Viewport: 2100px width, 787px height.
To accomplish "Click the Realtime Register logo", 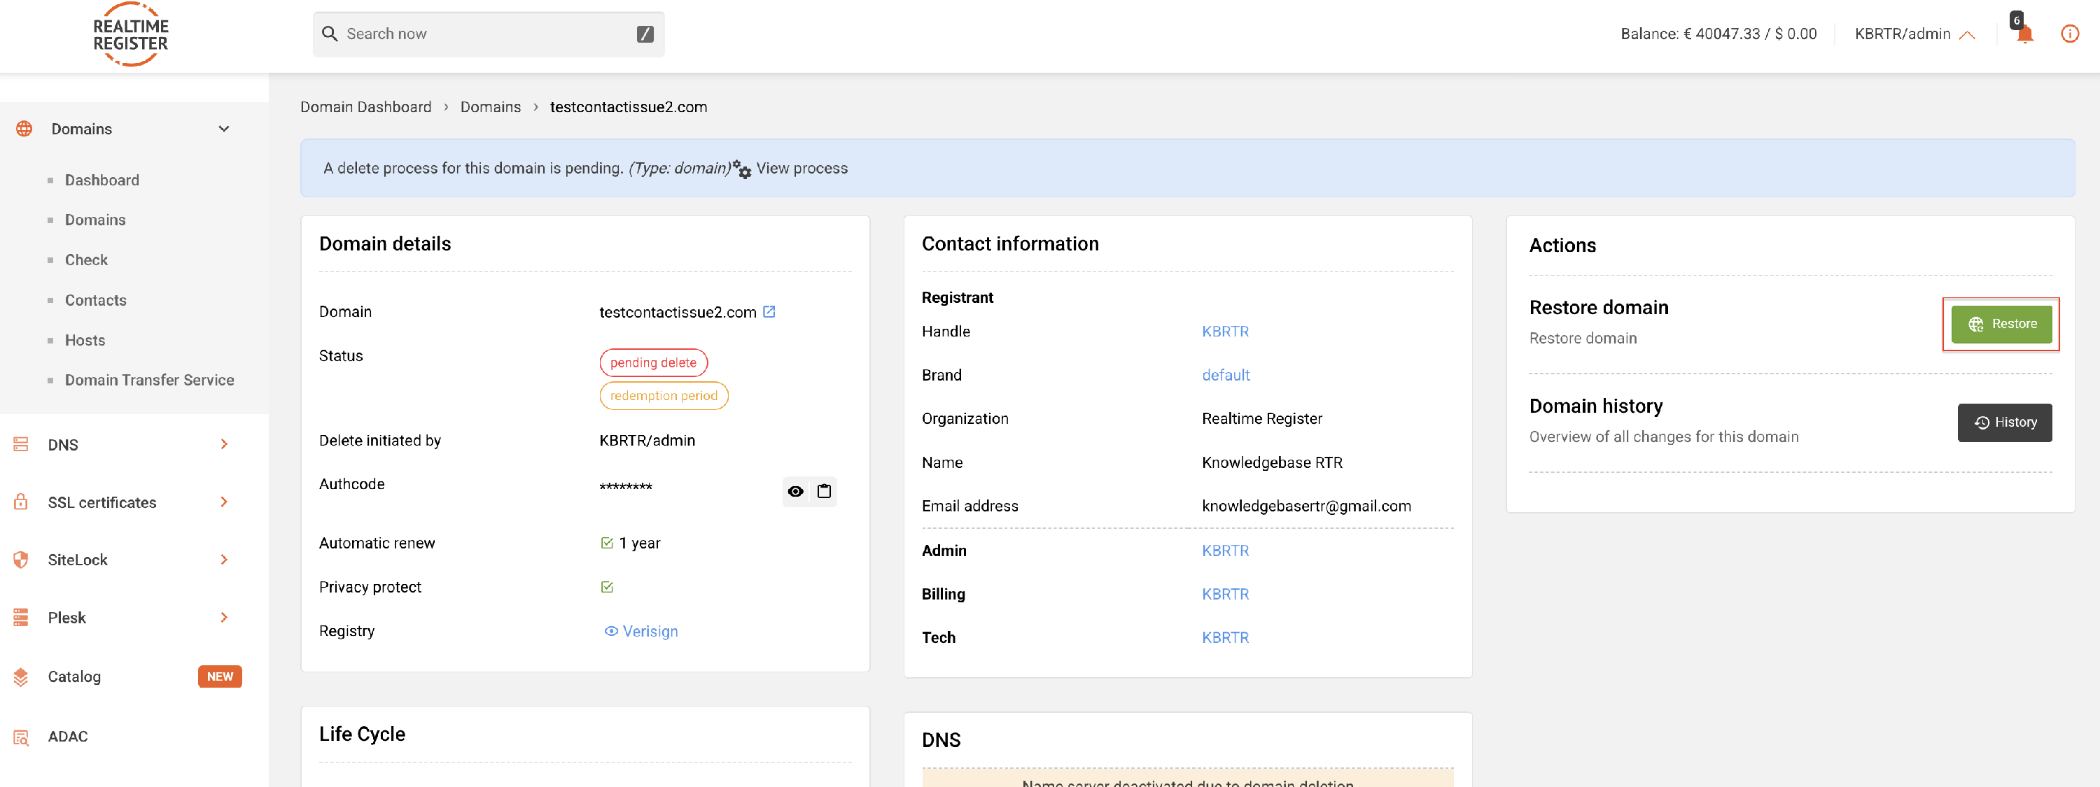I will [x=130, y=34].
